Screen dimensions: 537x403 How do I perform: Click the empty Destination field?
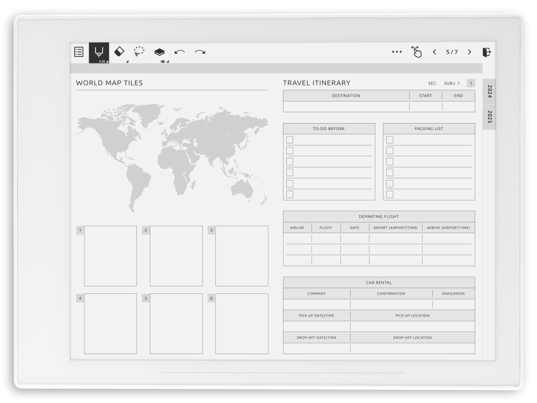(x=346, y=107)
